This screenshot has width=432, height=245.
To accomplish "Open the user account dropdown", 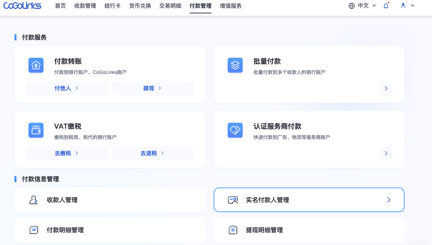I will pyautogui.click(x=408, y=6).
